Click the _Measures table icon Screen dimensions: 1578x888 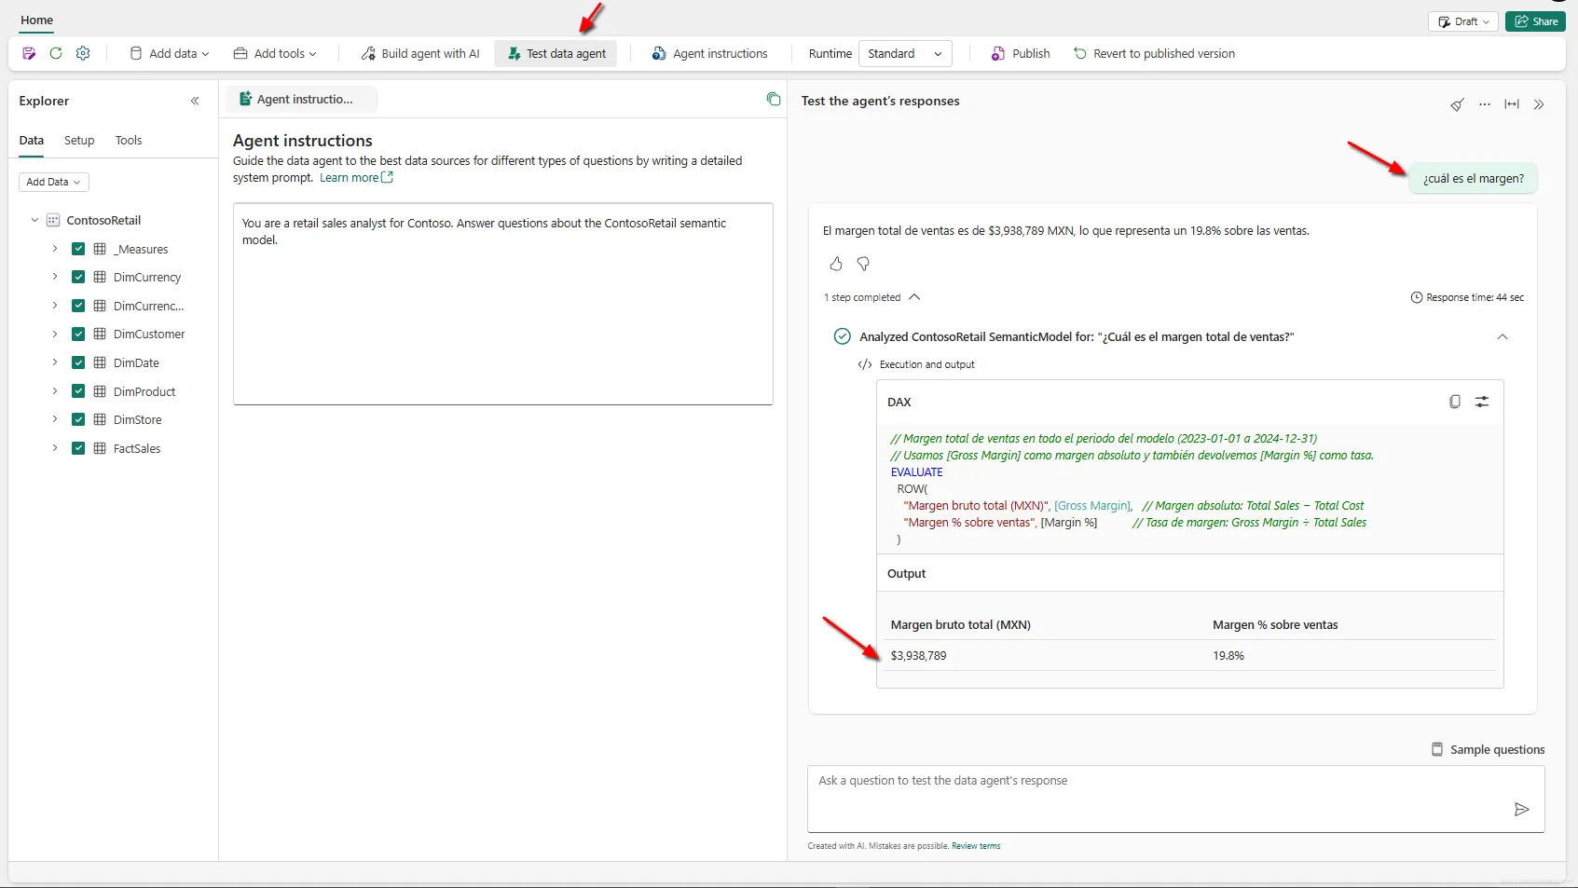[100, 249]
